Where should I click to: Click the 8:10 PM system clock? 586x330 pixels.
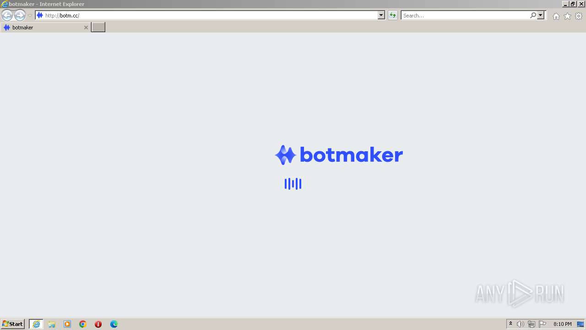(562, 324)
